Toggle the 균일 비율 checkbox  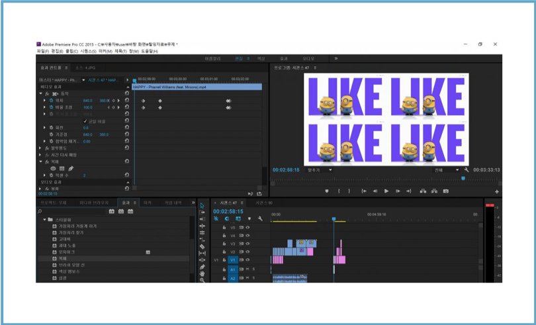coord(85,121)
